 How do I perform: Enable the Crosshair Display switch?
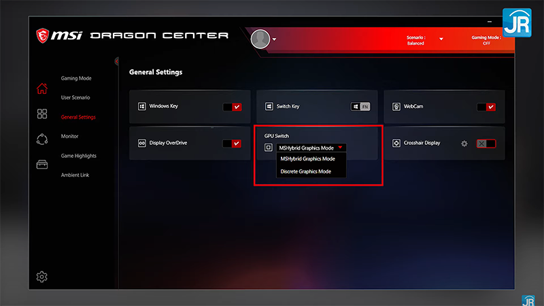[486, 143]
